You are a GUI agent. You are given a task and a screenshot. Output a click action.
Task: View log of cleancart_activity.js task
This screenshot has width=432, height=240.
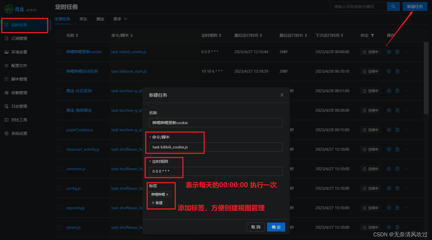[397, 149]
